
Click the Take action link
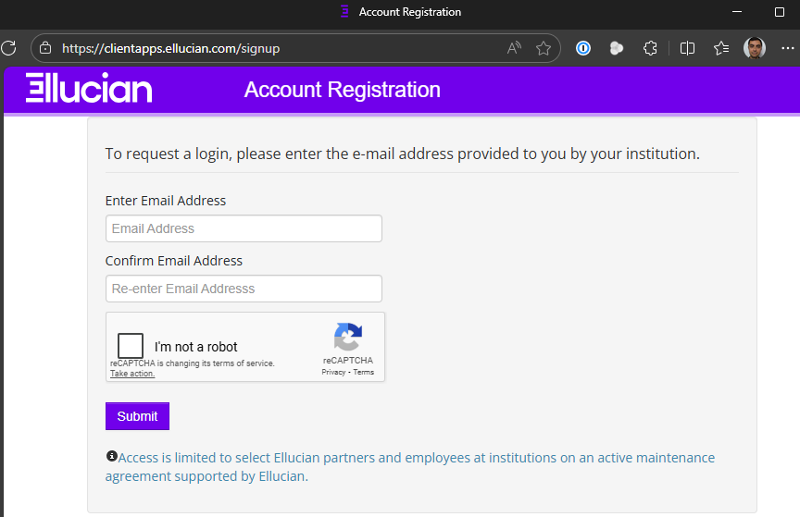pos(132,374)
